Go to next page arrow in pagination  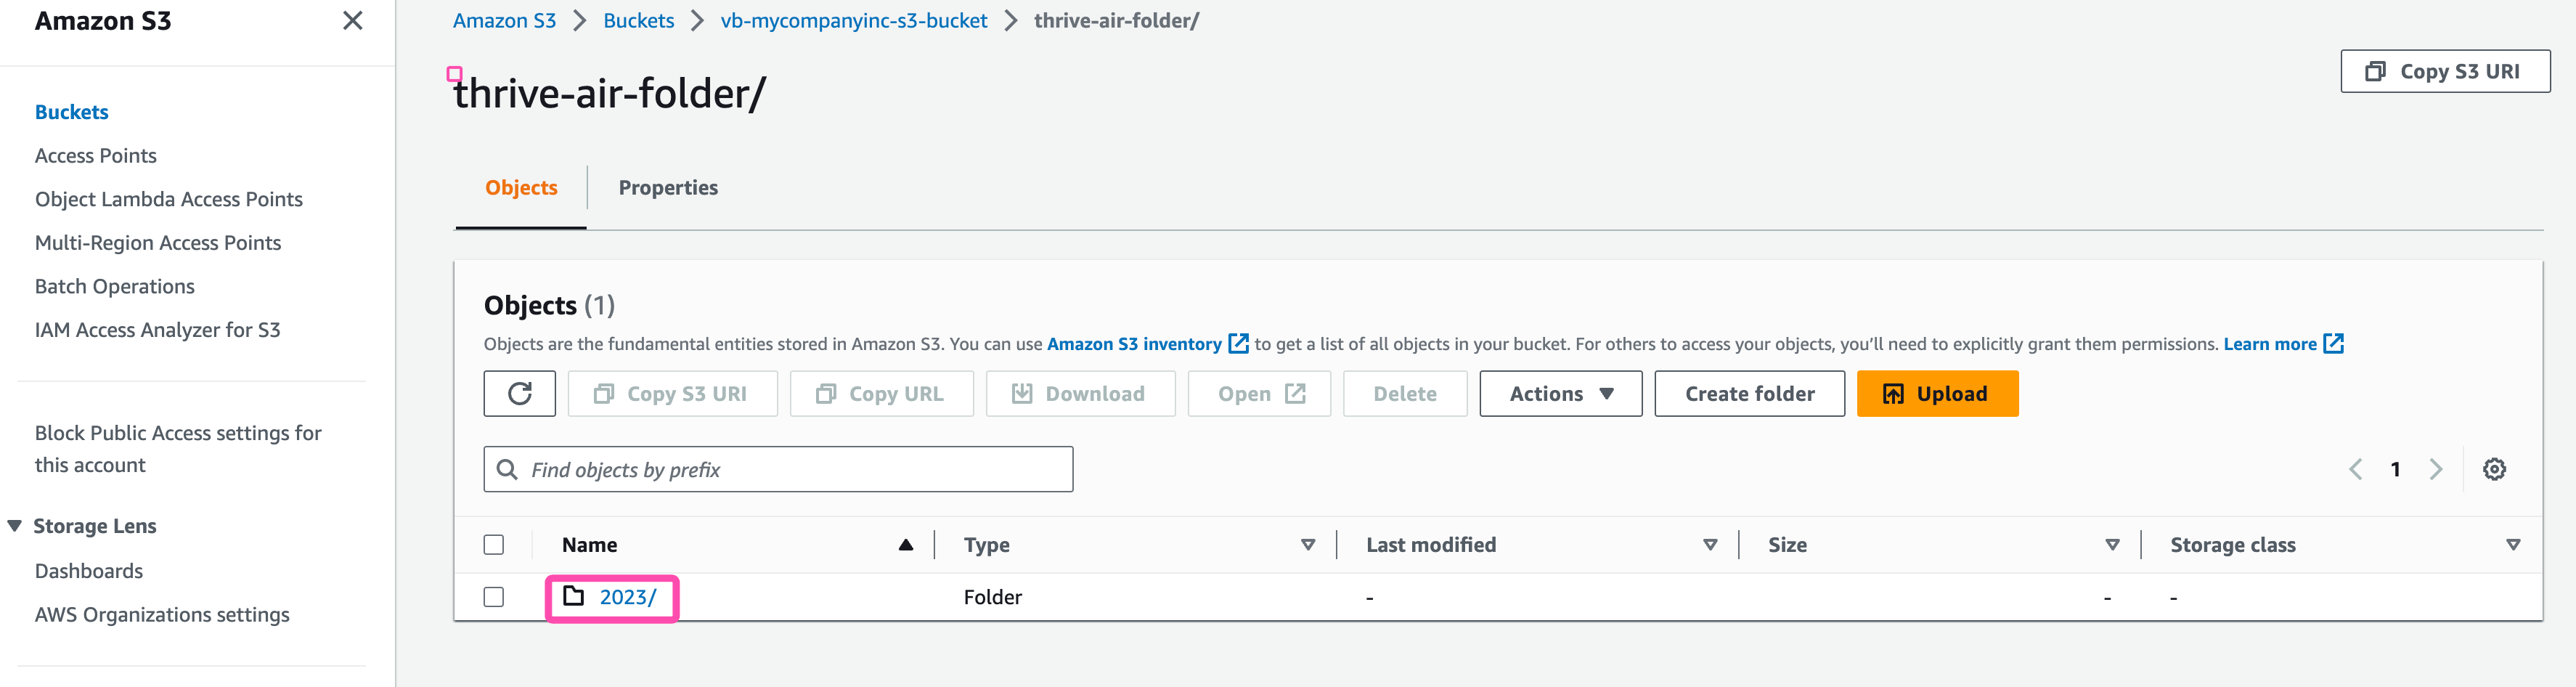(x=2436, y=469)
